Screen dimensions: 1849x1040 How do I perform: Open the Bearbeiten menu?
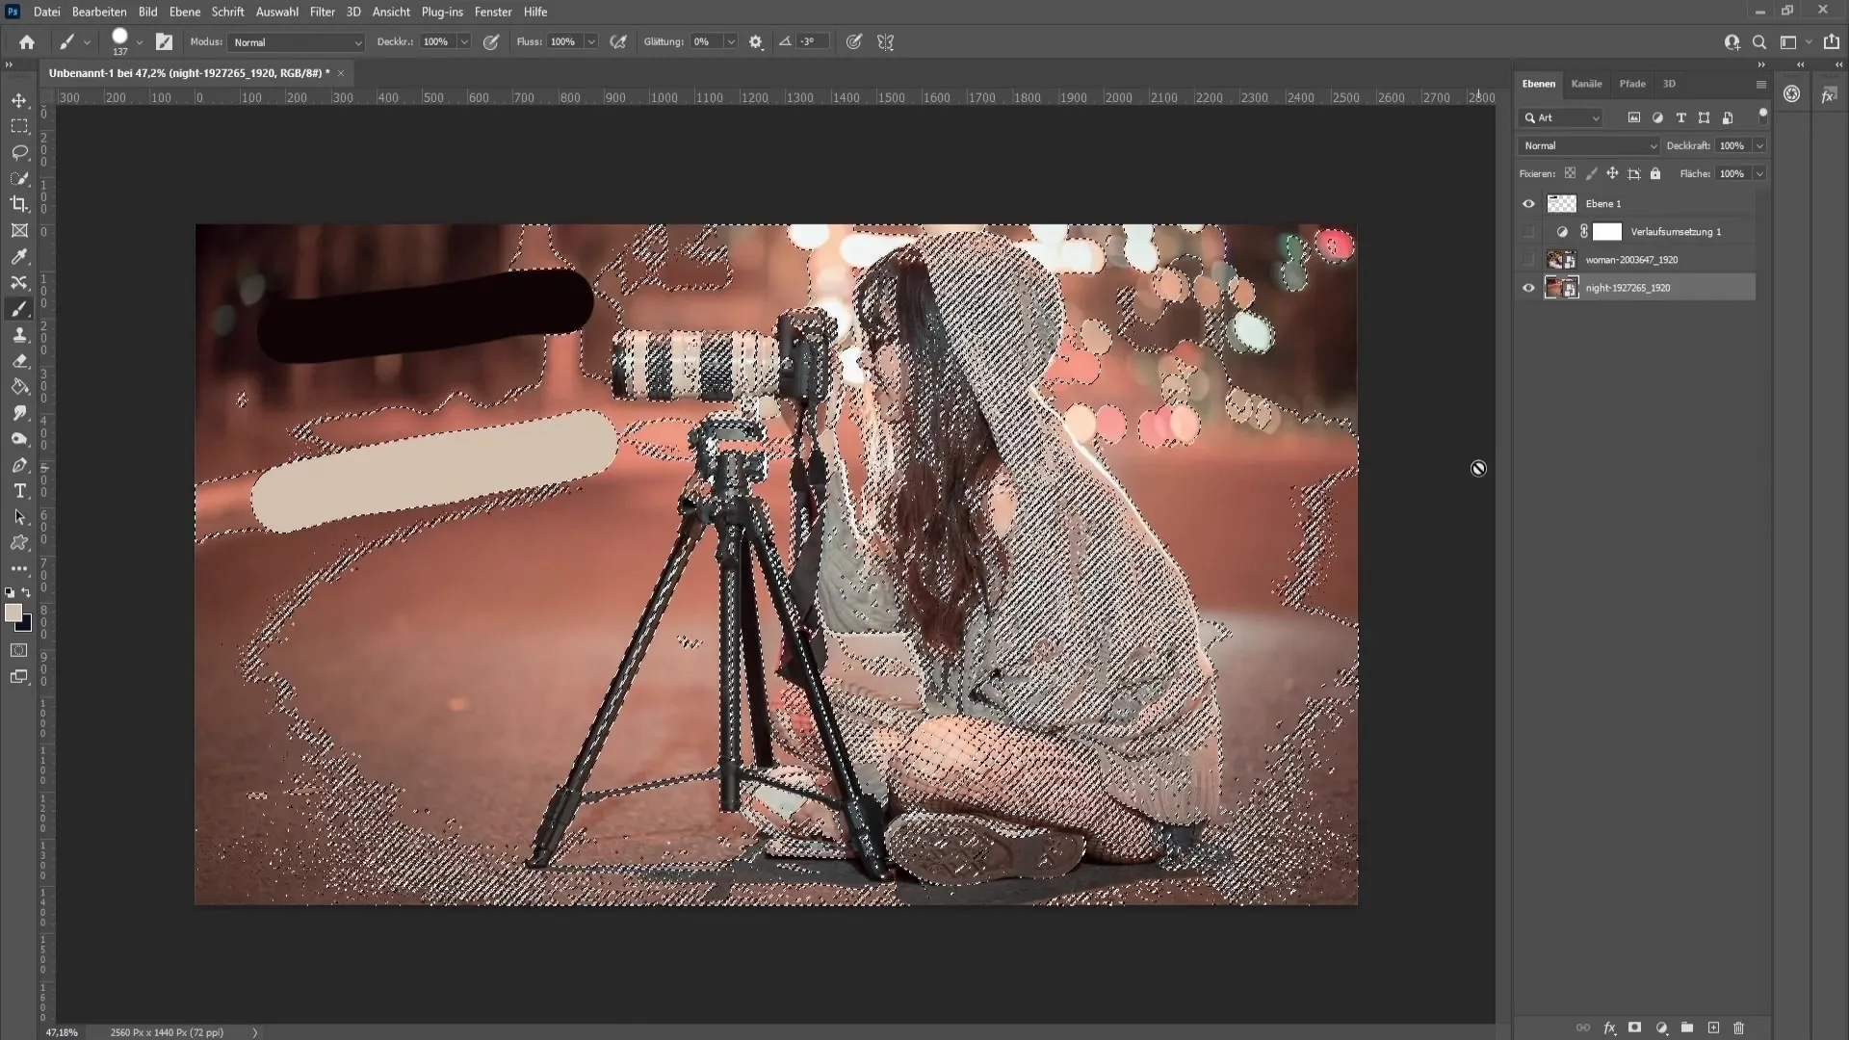[99, 12]
